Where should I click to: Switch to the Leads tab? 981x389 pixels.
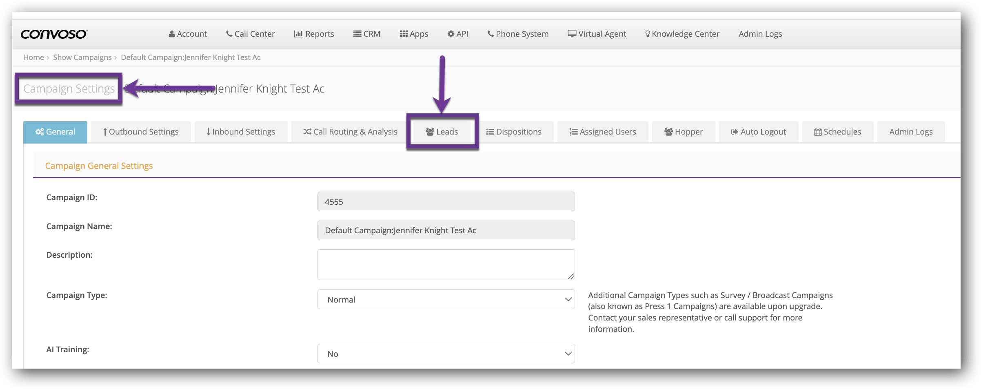click(x=442, y=132)
